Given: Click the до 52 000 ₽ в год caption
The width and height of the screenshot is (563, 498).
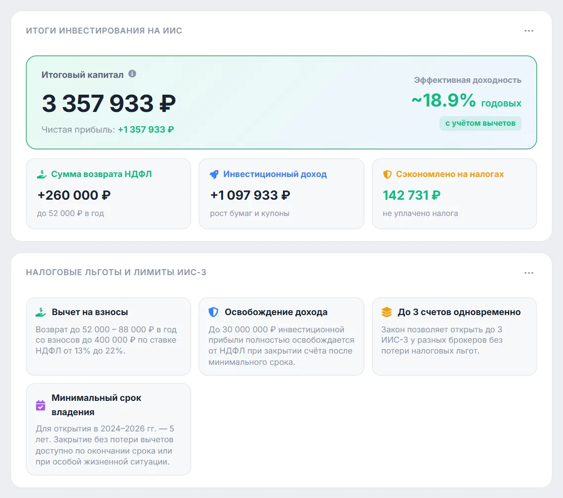Looking at the screenshot, I should [70, 213].
